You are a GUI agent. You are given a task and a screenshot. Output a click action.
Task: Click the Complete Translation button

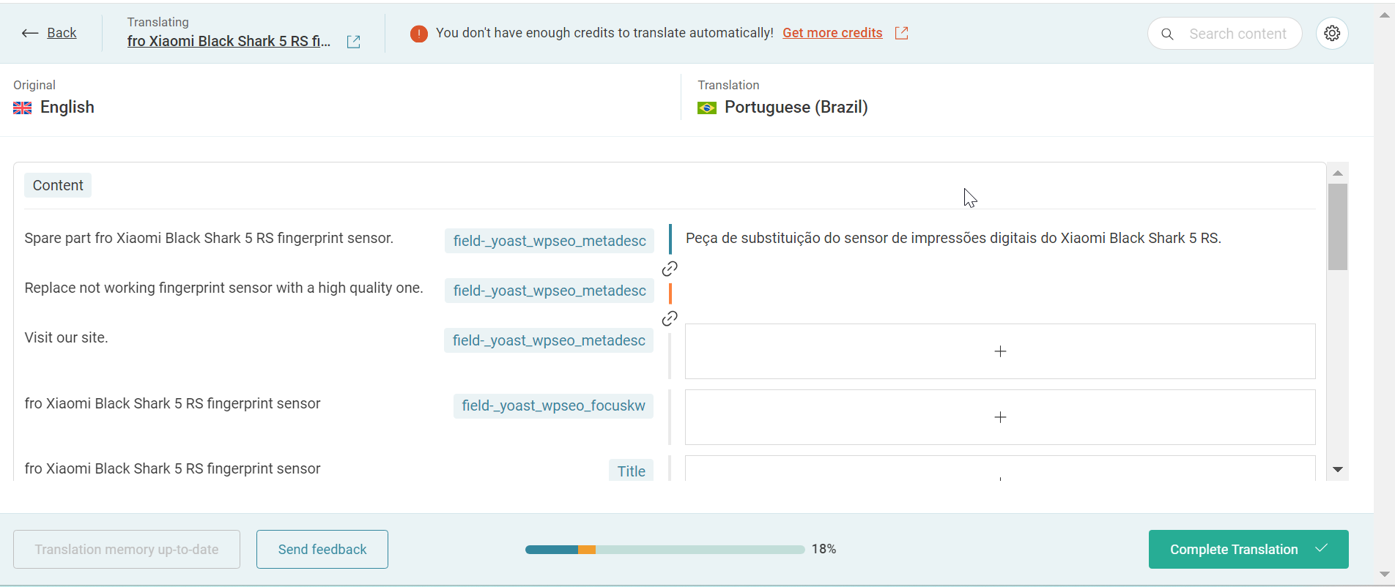(x=1248, y=550)
